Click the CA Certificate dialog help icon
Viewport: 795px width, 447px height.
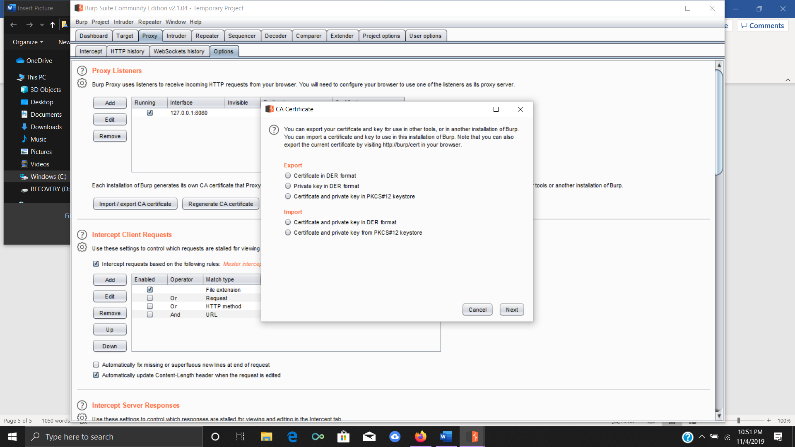pyautogui.click(x=274, y=130)
